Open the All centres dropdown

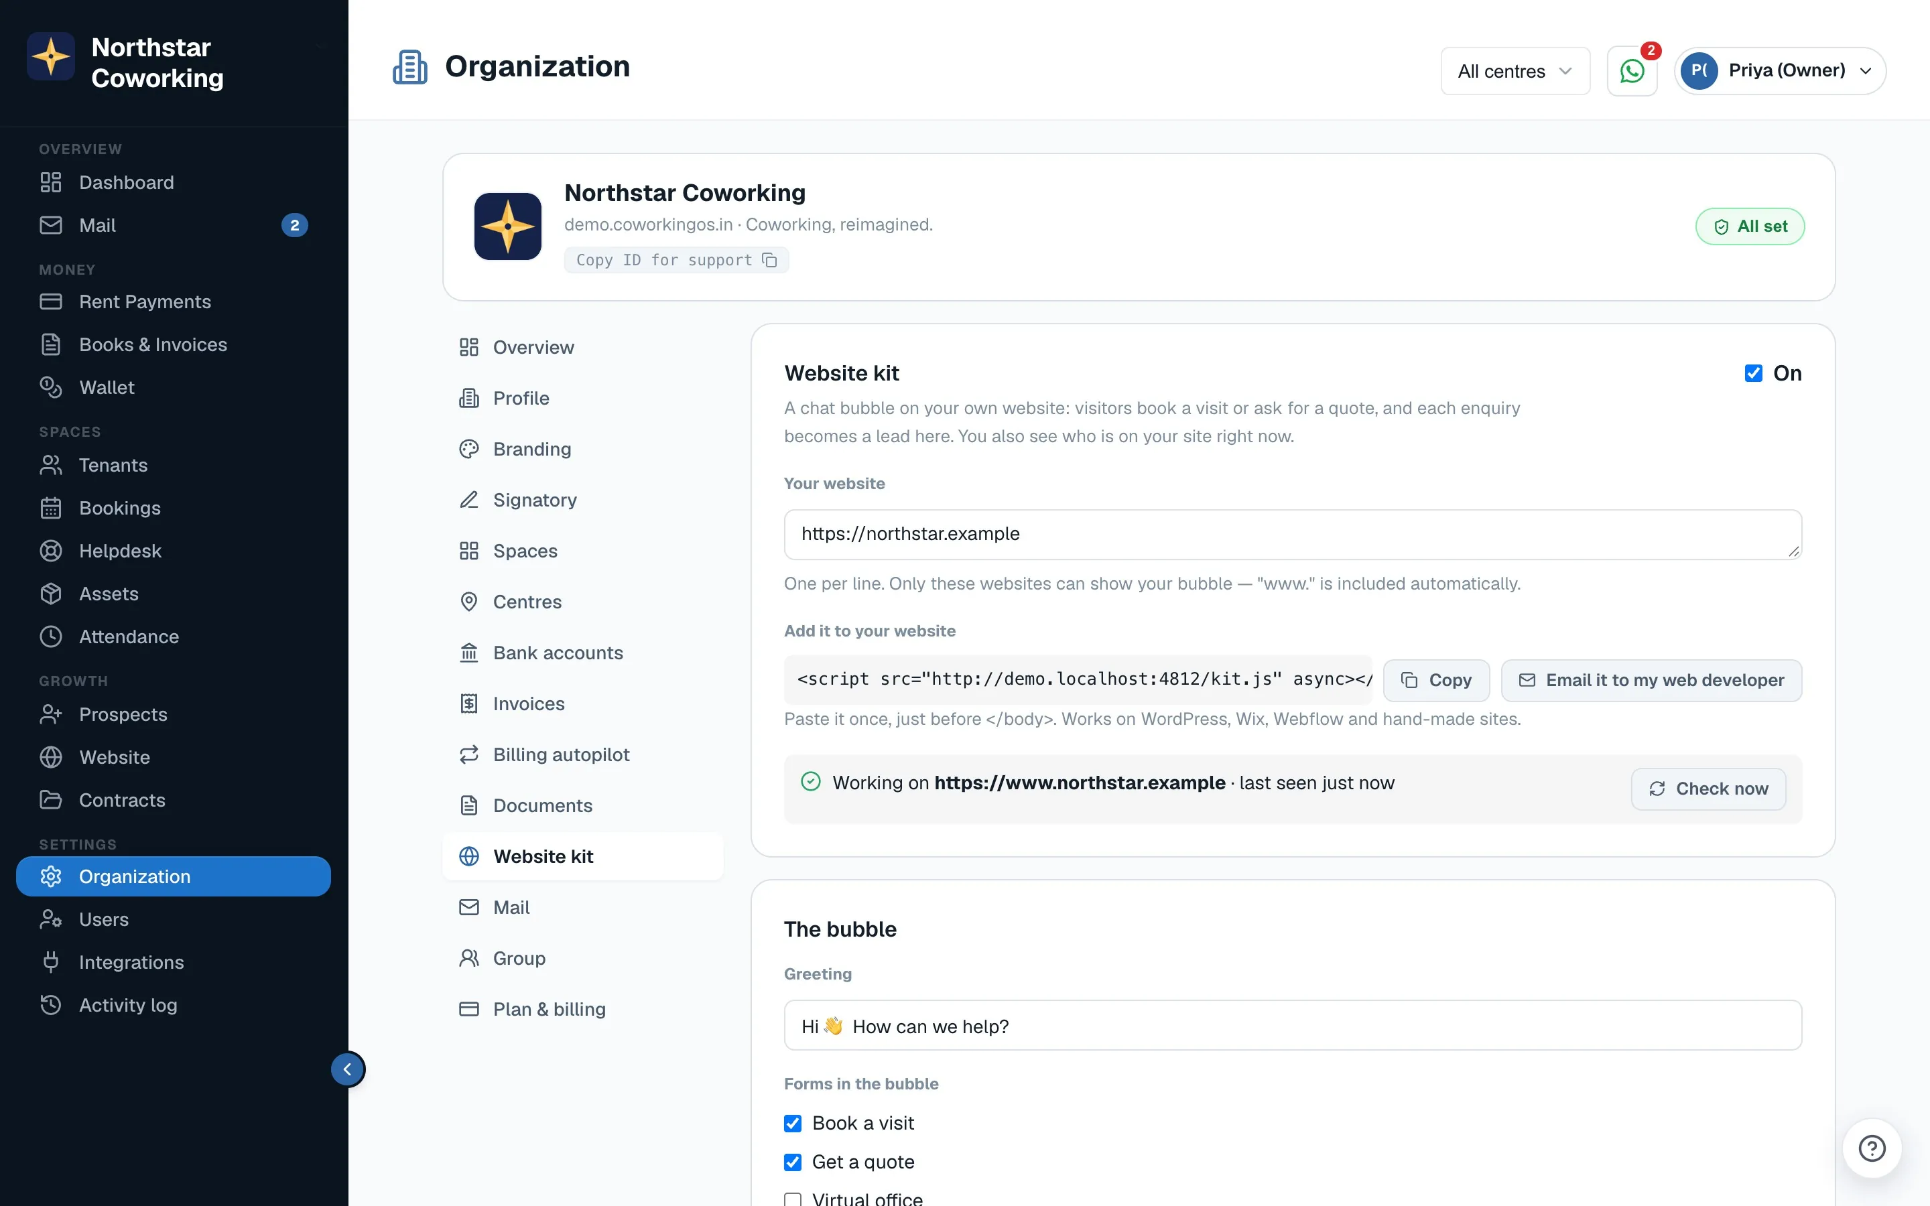coord(1515,71)
